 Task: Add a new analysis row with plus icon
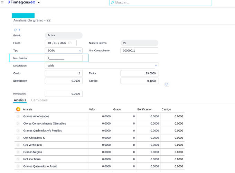(x=18, y=109)
